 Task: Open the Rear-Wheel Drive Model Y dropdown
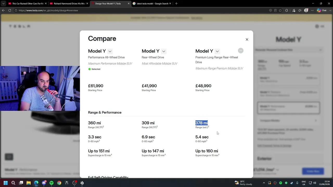tap(164, 51)
